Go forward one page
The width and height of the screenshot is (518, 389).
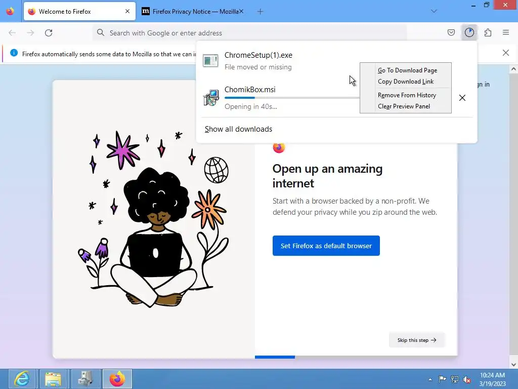coord(30,33)
